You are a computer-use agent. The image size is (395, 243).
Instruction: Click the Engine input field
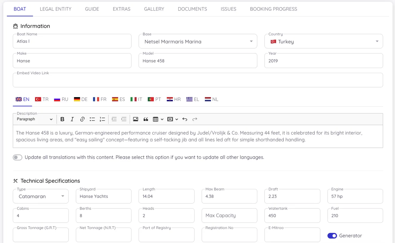[355, 196]
